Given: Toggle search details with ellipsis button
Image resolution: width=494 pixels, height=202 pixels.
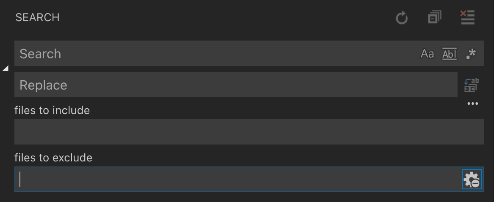Looking at the screenshot, I should click(472, 104).
